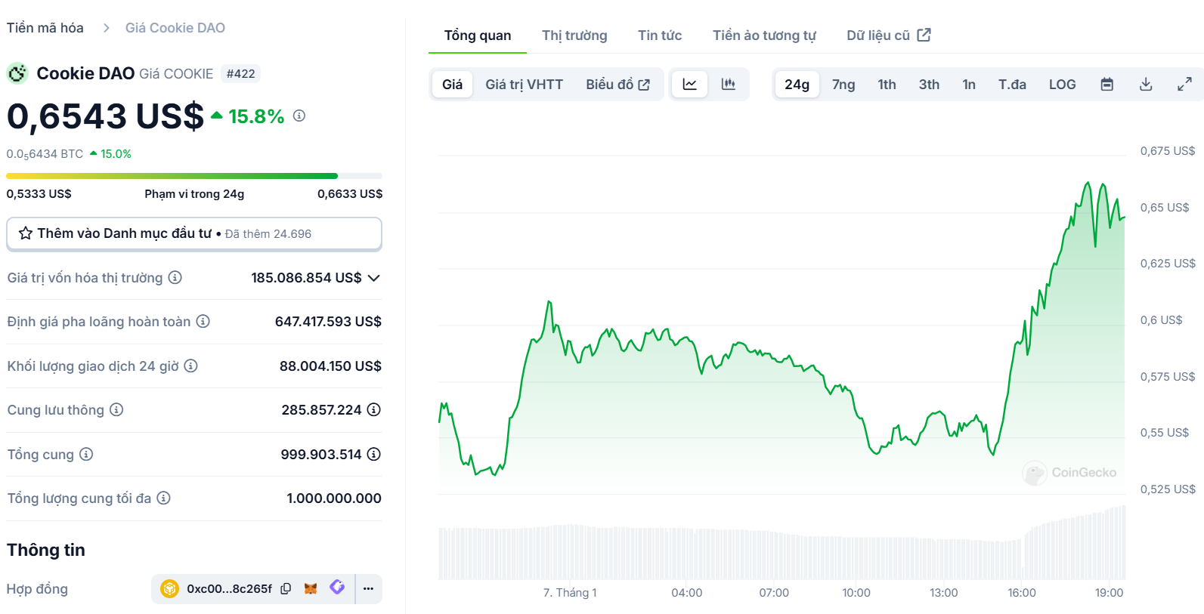Add token to MetaMask via fox icon
The width and height of the screenshot is (1204, 614).
click(x=311, y=588)
